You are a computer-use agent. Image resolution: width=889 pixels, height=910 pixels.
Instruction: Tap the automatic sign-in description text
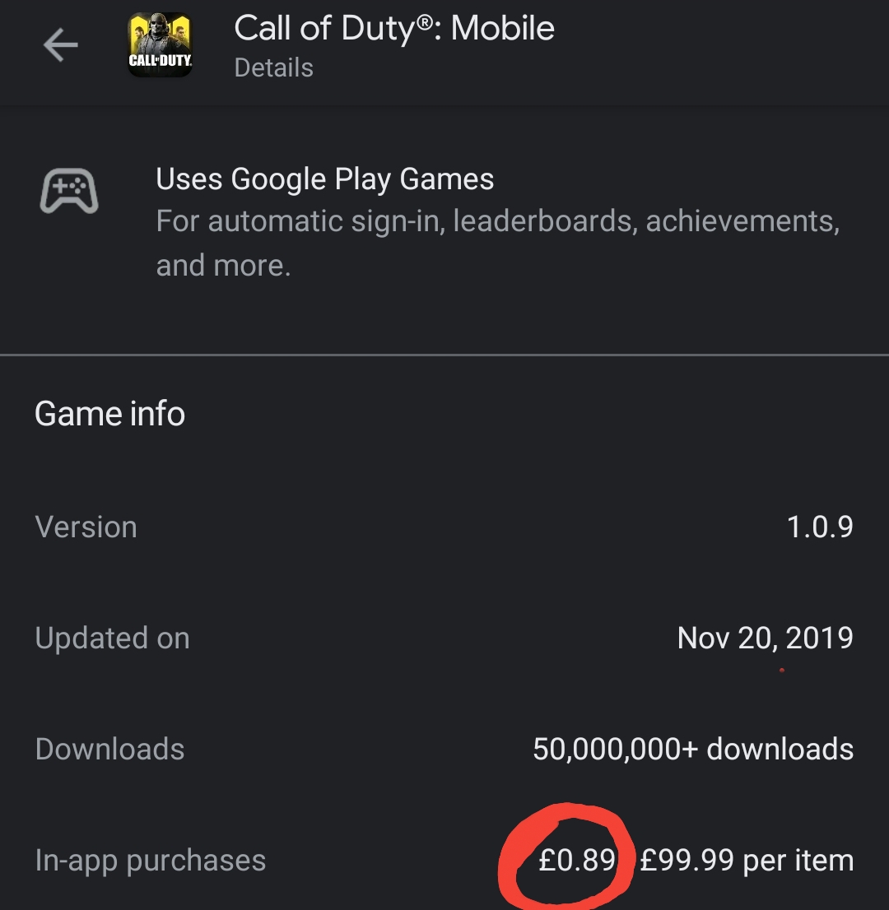coord(498,244)
